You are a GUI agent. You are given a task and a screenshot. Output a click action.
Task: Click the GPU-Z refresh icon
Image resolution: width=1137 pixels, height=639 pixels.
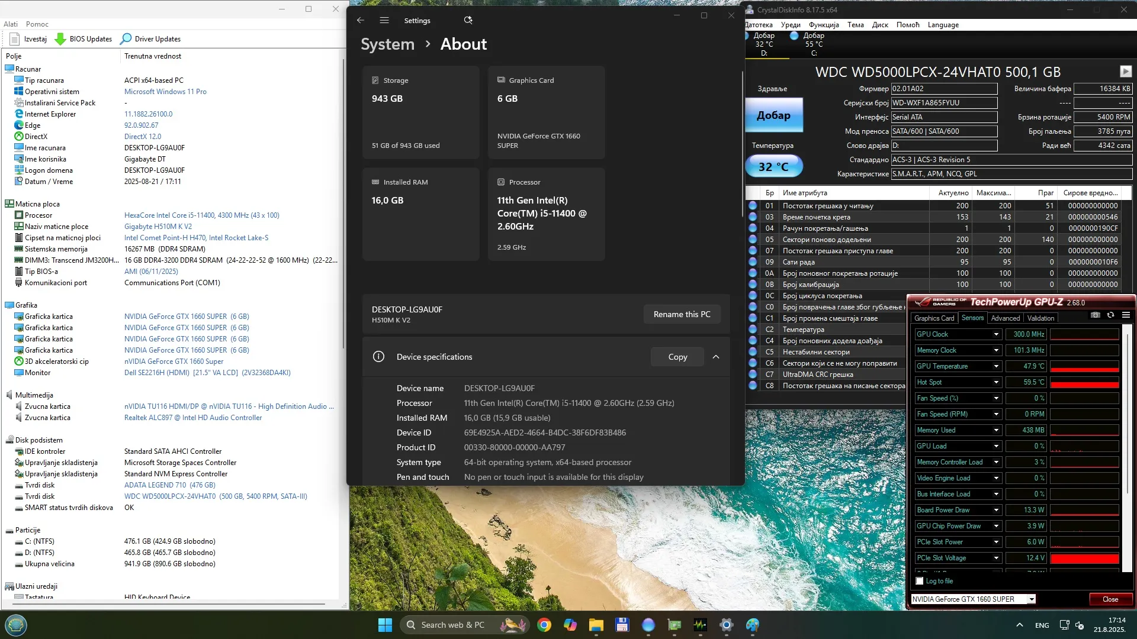(x=1111, y=315)
